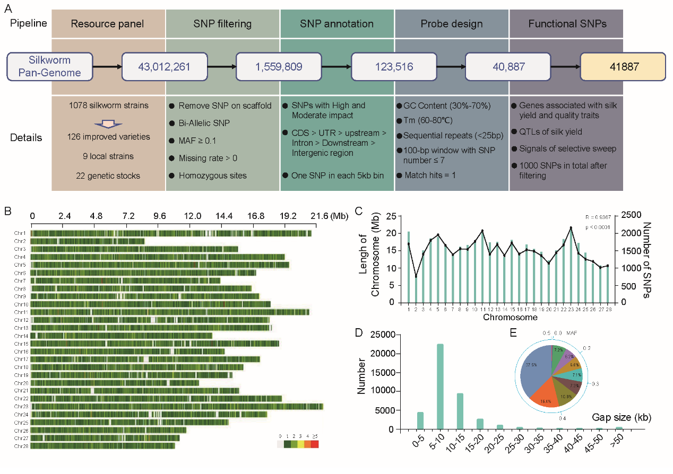This screenshot has width=673, height=474.
Task: Open the Resource panel header
Action: (108, 24)
